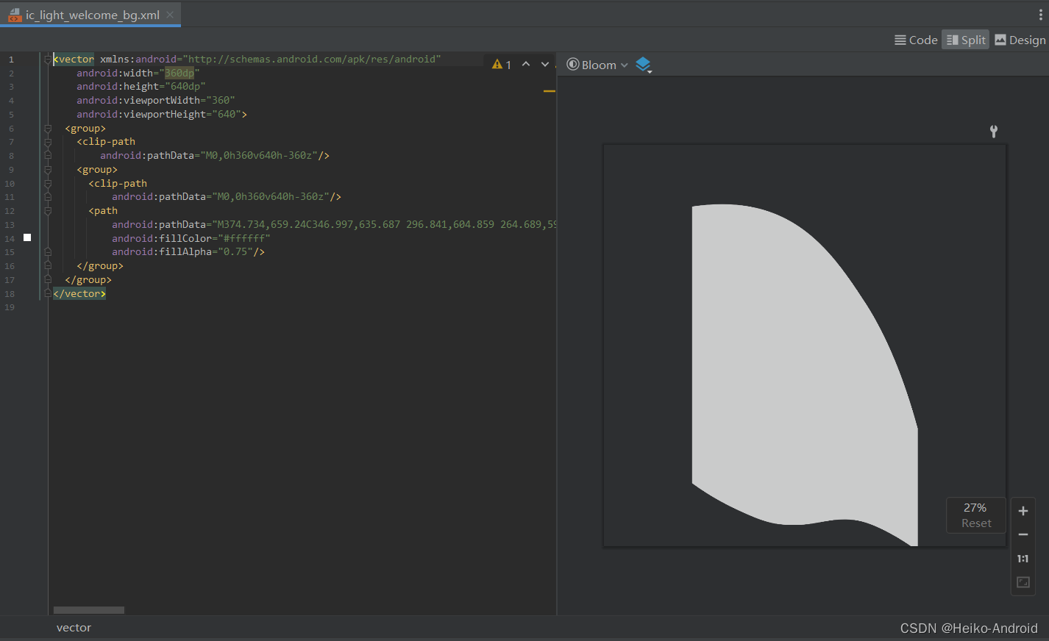Switch editor to Code-only view
The image size is (1049, 641).
click(916, 40)
